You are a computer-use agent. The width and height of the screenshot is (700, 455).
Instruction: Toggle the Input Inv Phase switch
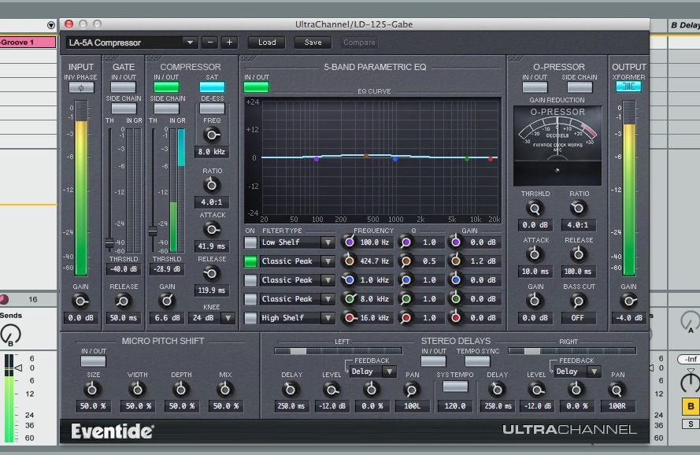pyautogui.click(x=81, y=87)
